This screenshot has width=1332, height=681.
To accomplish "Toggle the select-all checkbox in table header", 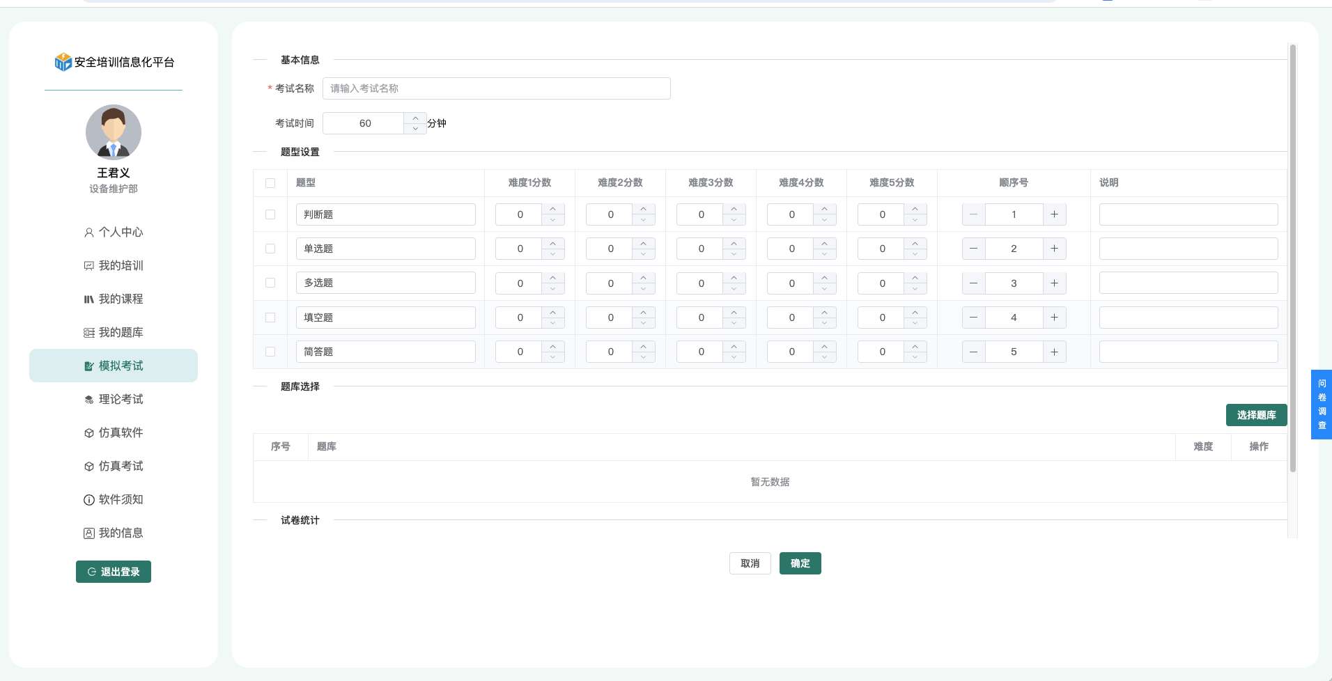I will tap(270, 183).
